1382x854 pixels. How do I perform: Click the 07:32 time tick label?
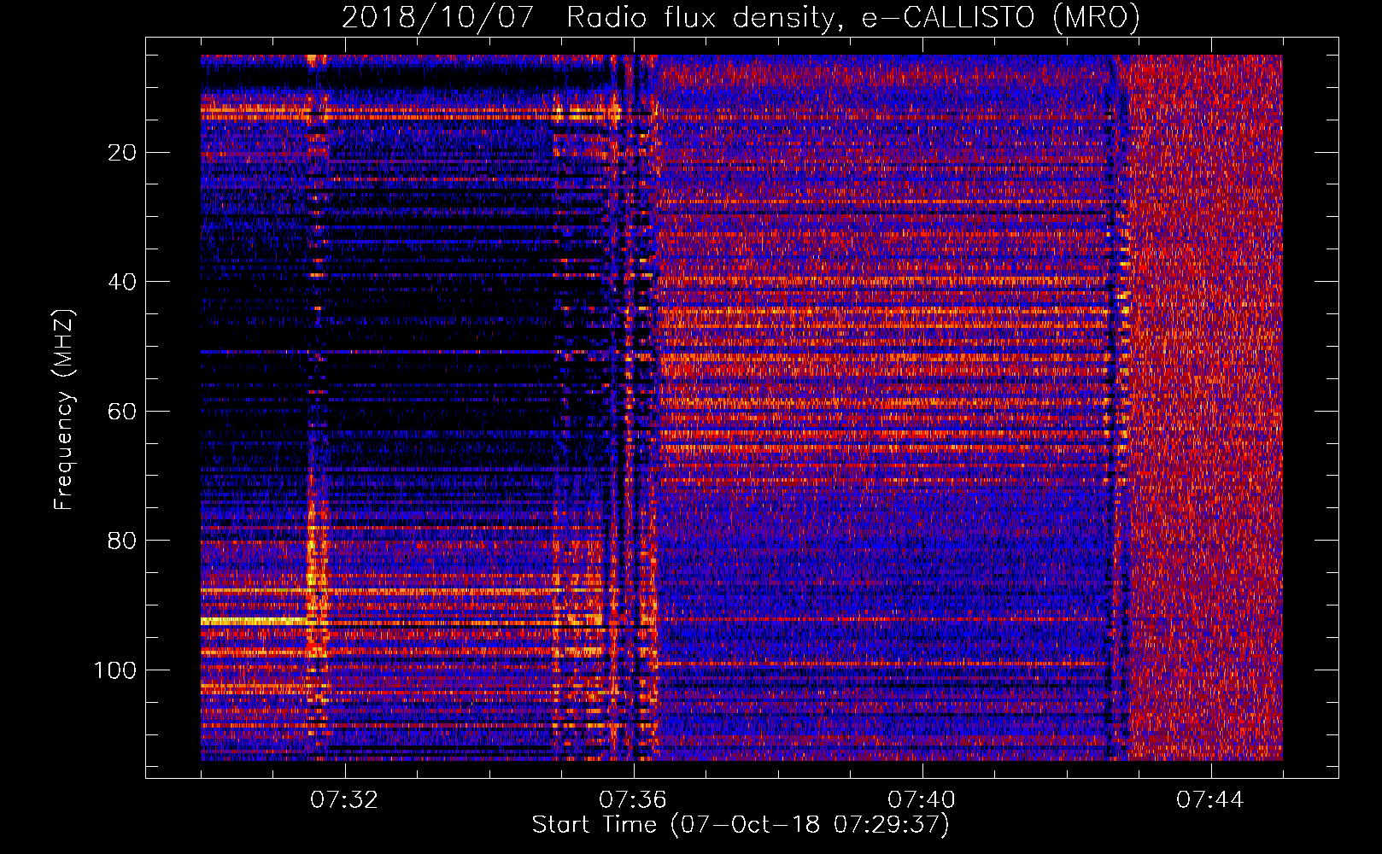(344, 800)
